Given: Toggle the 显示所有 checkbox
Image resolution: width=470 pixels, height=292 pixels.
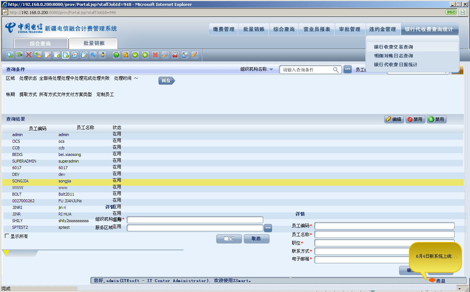Looking at the screenshot, I should [x=7, y=236].
